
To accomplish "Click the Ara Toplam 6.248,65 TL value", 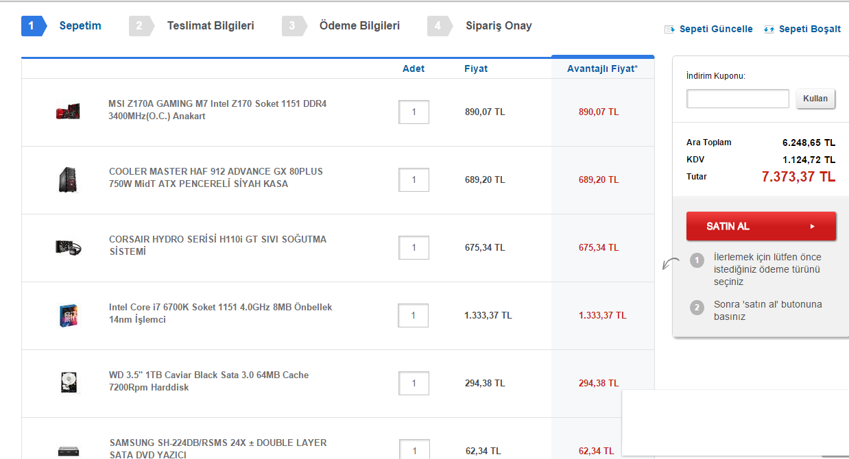I will 809,142.
